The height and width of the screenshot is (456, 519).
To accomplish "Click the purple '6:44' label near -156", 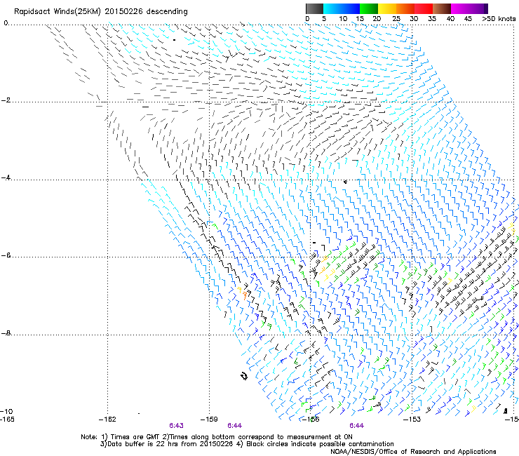I will pyautogui.click(x=357, y=426).
